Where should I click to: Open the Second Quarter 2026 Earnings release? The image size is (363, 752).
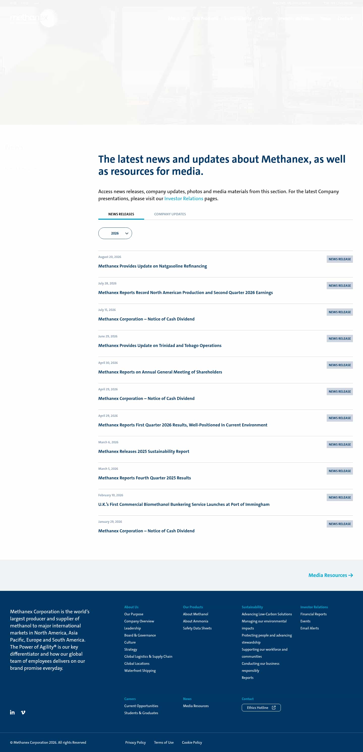(x=186, y=293)
